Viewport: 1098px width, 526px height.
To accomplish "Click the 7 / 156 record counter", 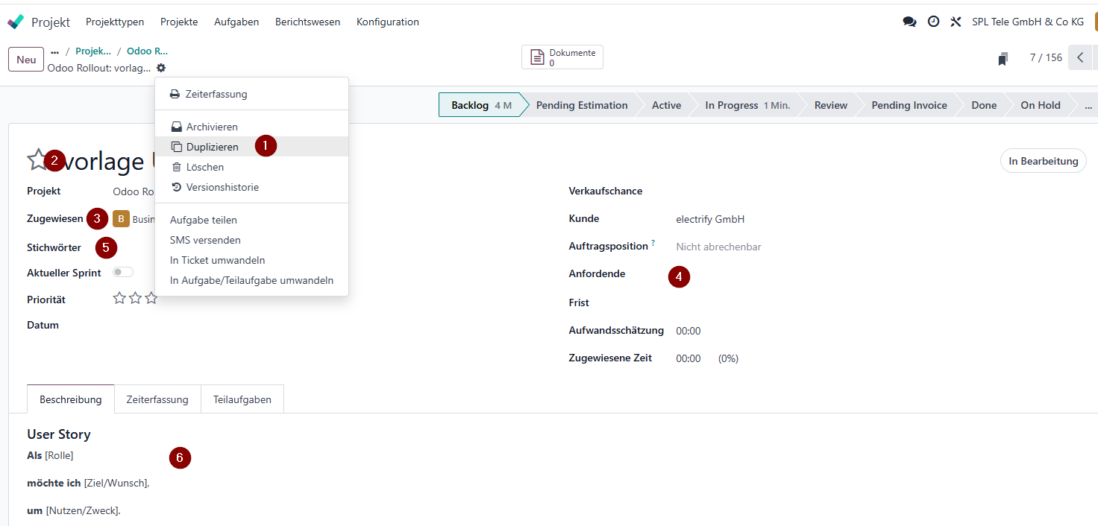I will point(1046,57).
